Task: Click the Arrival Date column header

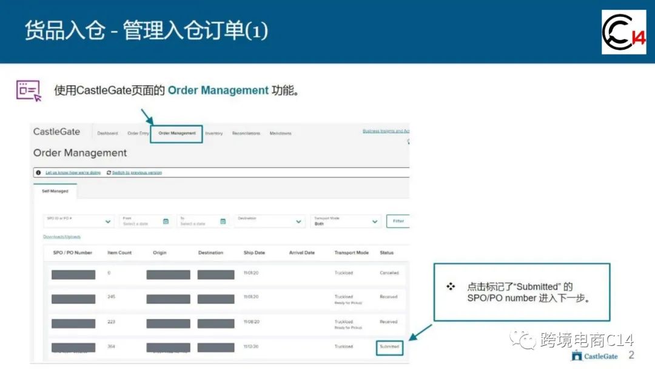Action: 301,253
